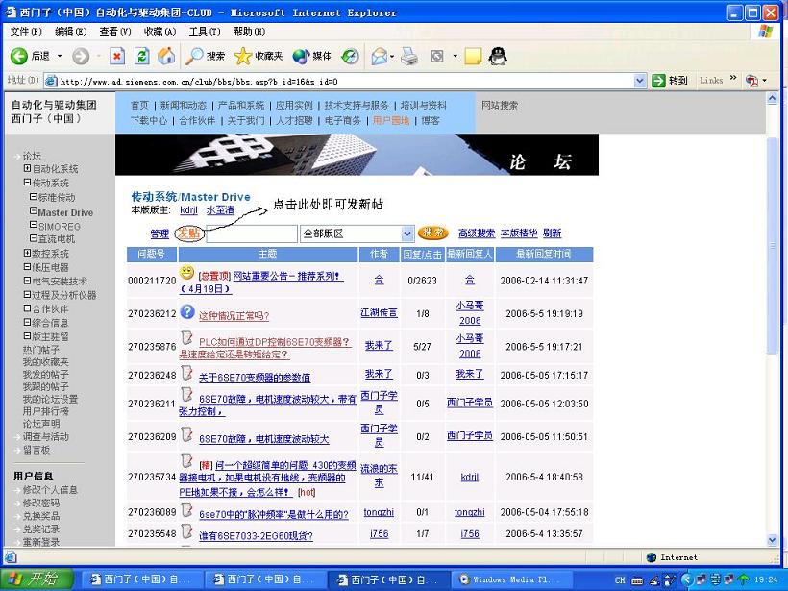The height and width of the screenshot is (591, 788).
Task: Click 留言板 in the sidebar
Action: 37,450
